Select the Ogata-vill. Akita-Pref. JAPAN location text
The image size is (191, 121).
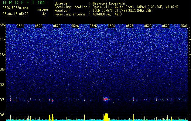pos(135,7)
